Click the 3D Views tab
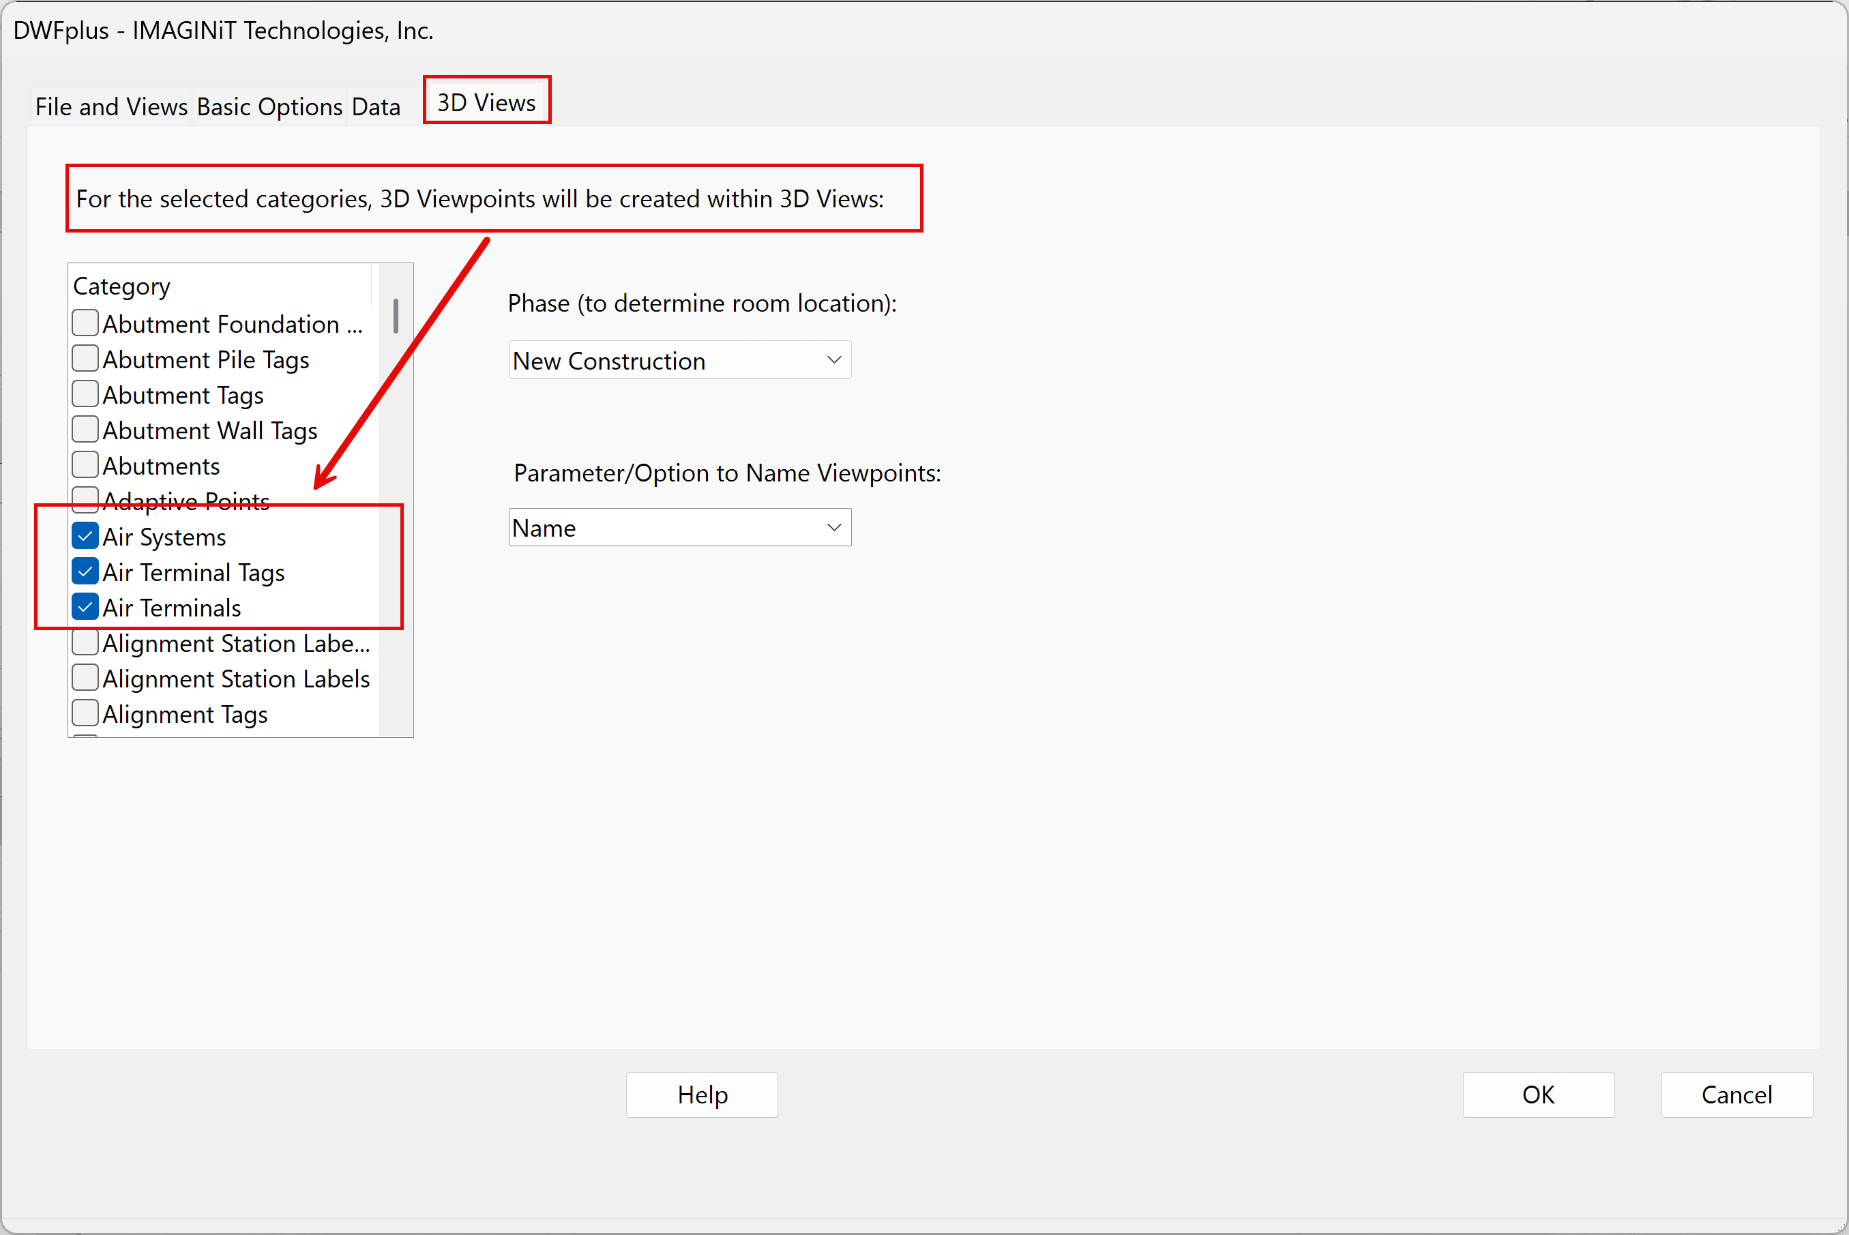The height and width of the screenshot is (1235, 1849). (487, 102)
